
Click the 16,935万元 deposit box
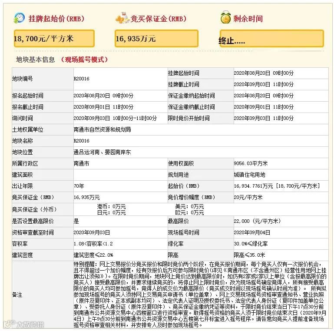point(156,39)
